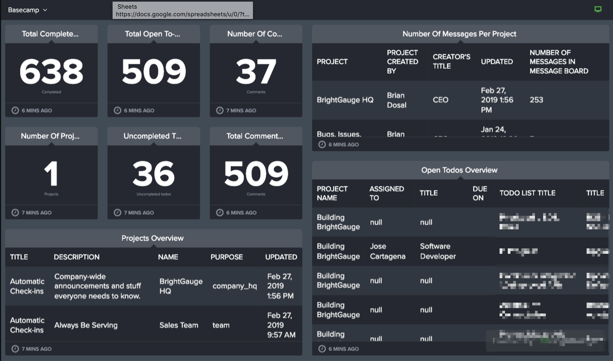This screenshot has height=361, width=613.
Task: Click clock icon on Number Of Comments 37 card
Action: pyautogui.click(x=220, y=110)
